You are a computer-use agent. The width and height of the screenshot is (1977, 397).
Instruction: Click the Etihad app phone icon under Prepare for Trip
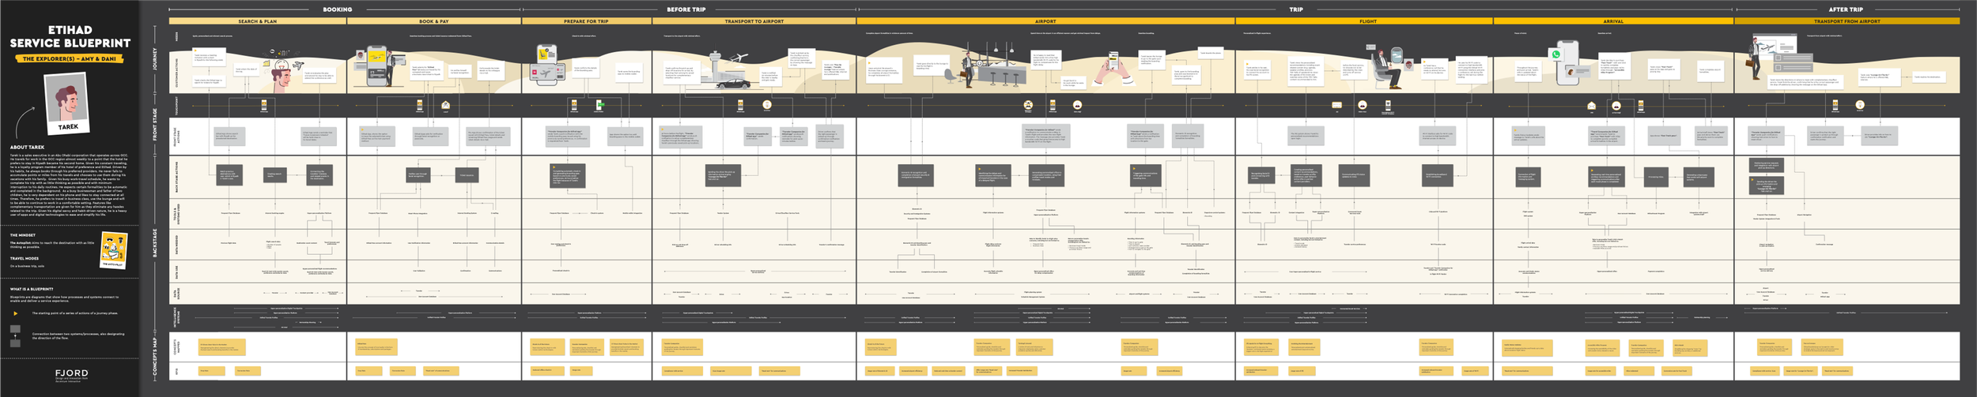[574, 104]
